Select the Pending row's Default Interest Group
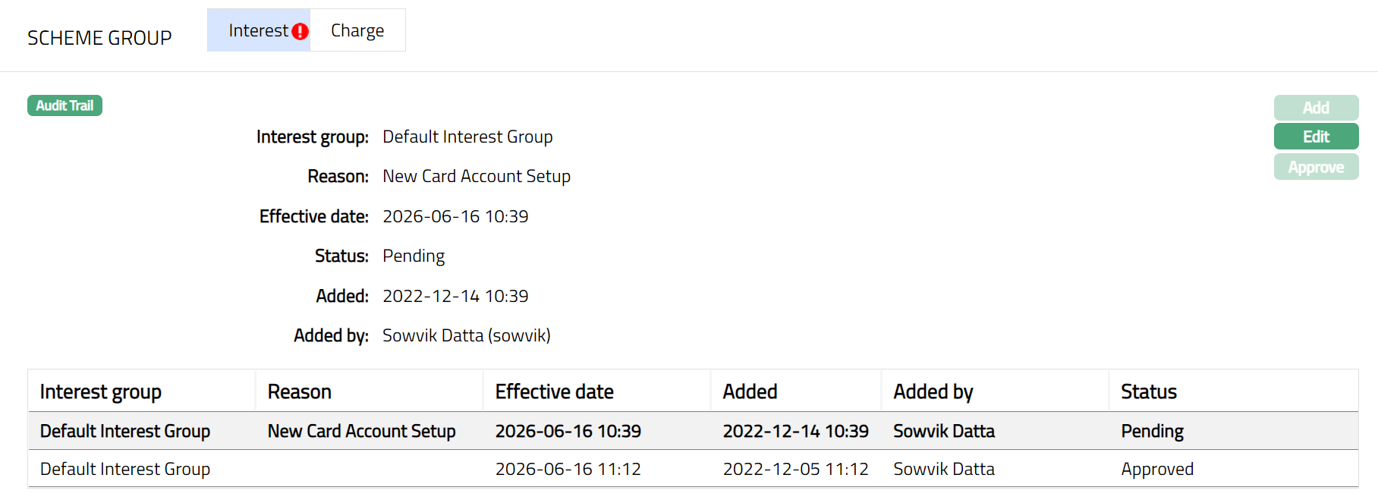Viewport: 1378px width, 500px height. (x=125, y=431)
